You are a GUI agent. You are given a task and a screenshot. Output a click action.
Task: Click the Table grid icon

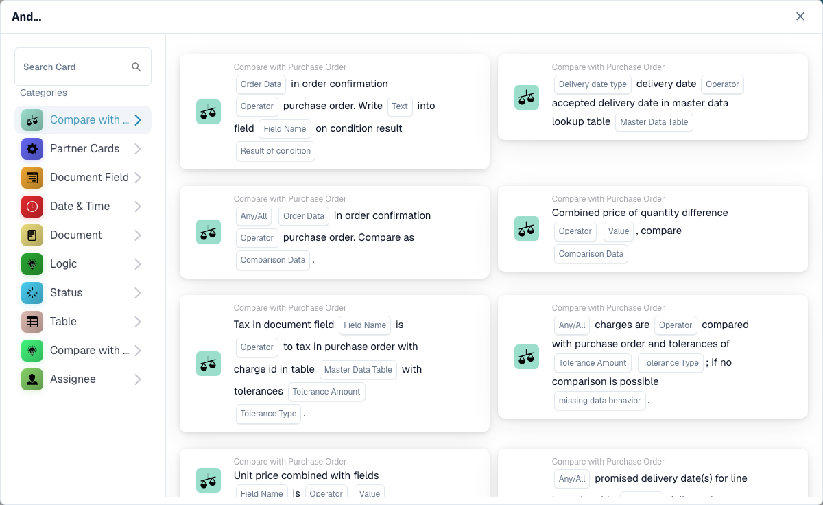point(32,322)
